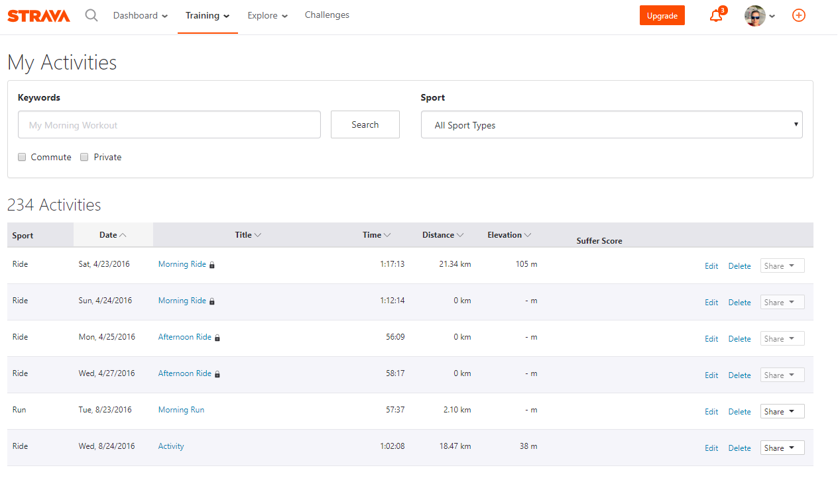Open the All Sport Types dropdown
Image resolution: width=838 pixels, height=482 pixels.
click(611, 124)
